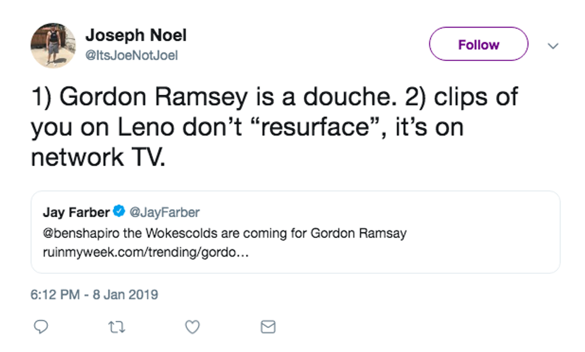585x352 pixels.
Task: Retweet using the retweet arrows icon
Action: 116,326
